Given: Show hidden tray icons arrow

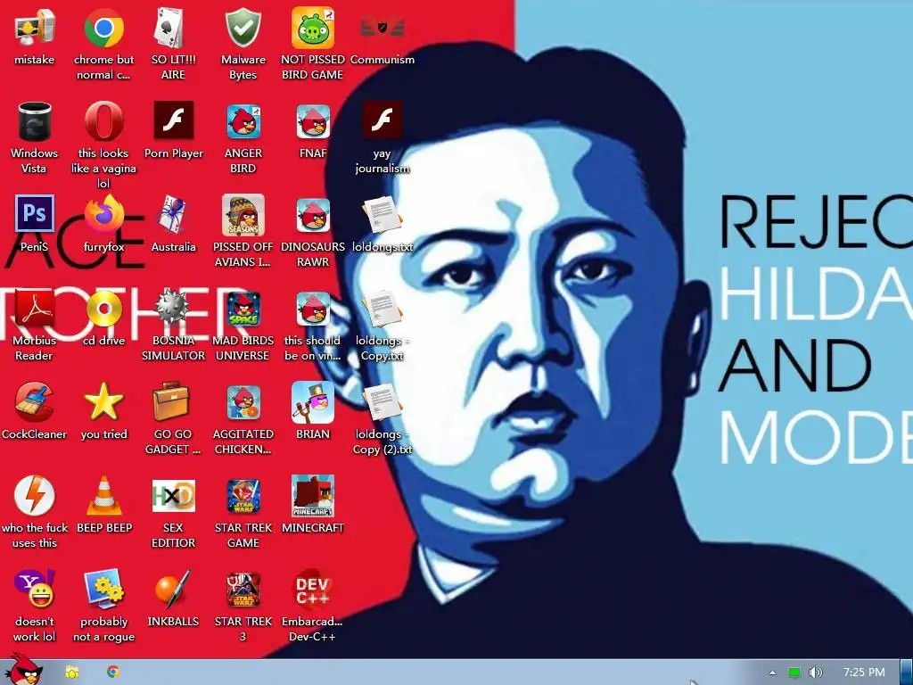Looking at the screenshot, I should [x=772, y=673].
